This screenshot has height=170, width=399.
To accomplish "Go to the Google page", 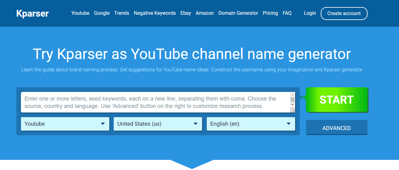I will coord(102,13).
